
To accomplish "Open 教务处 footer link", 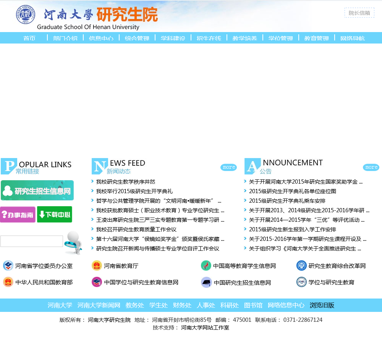I will [x=135, y=305].
